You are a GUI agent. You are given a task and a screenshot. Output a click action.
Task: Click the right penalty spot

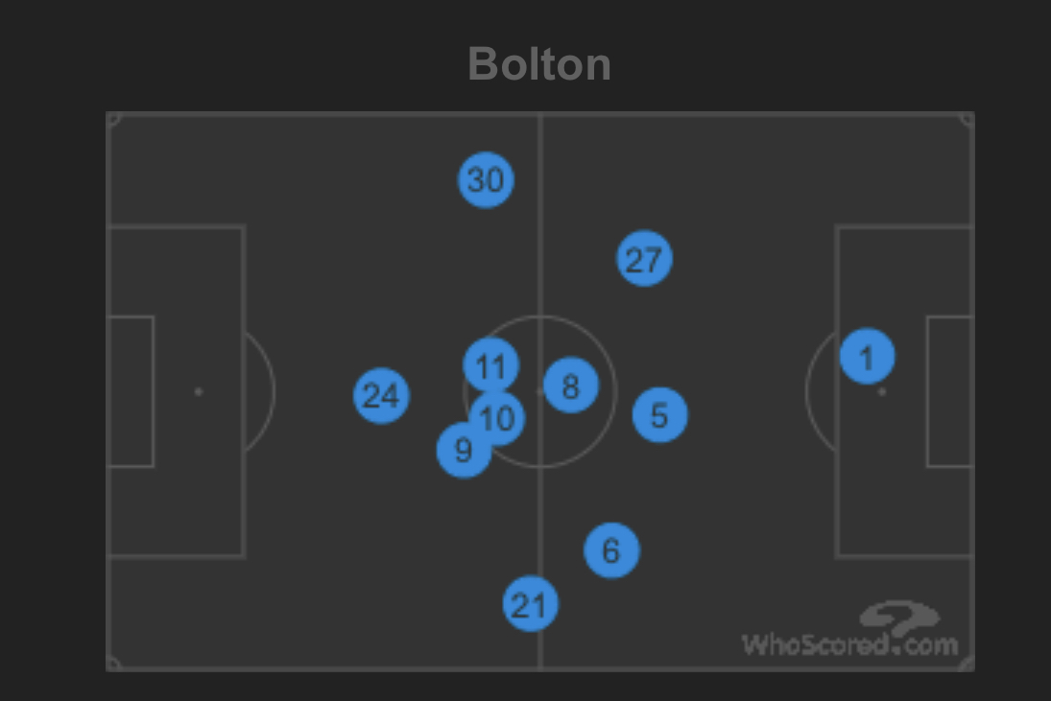pos(882,391)
